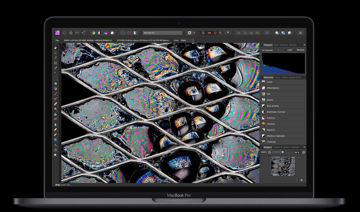The image size is (360, 212).
Task: Select the Move tool arrow
Action: tap(55, 53)
